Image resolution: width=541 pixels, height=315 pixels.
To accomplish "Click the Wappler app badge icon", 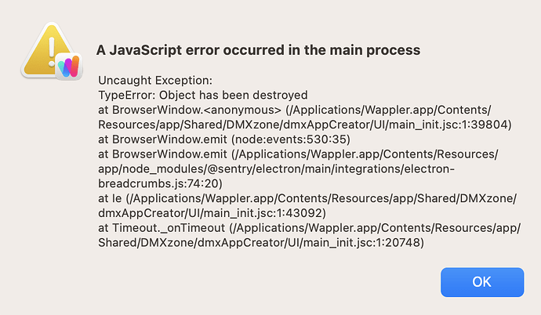I will pos(70,65).
